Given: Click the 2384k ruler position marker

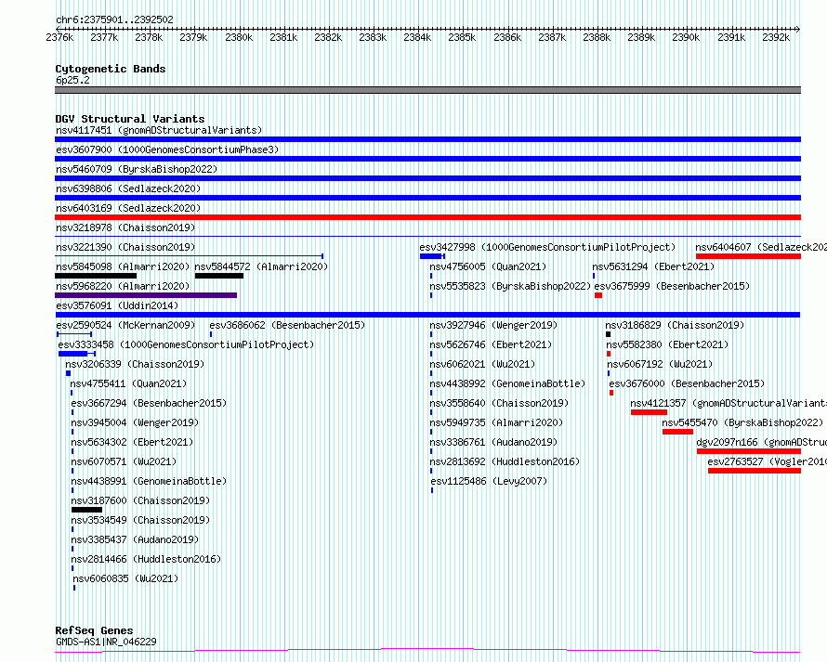Looking at the screenshot, I should click(417, 37).
